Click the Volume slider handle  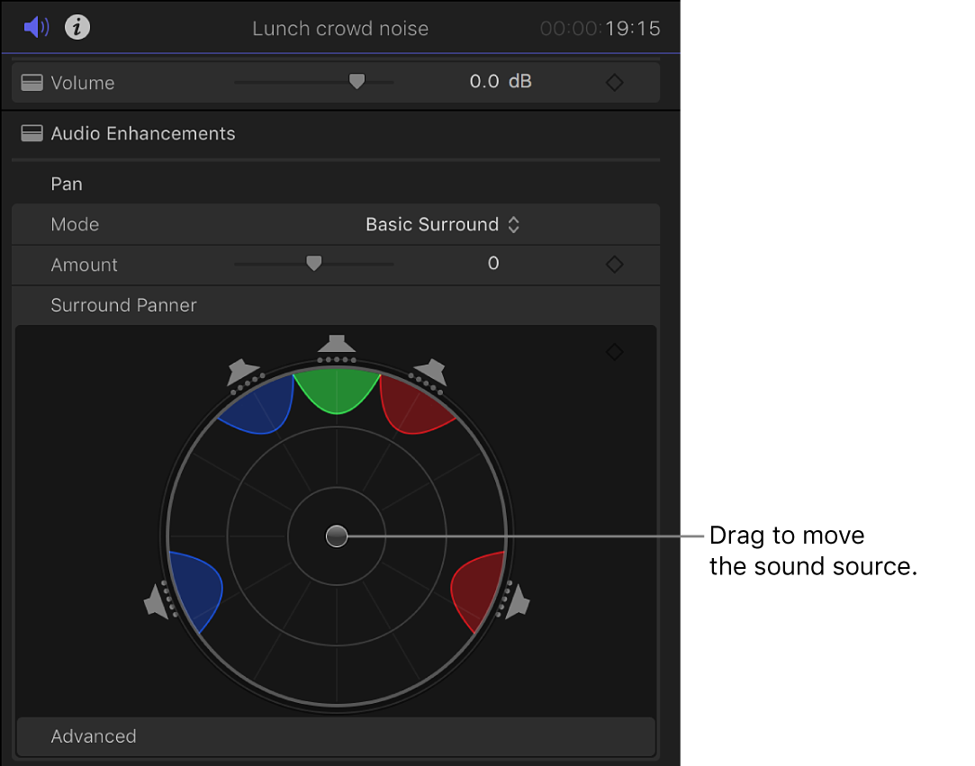click(x=357, y=81)
